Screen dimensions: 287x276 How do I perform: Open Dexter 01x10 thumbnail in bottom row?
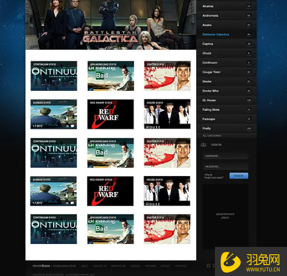167,229
